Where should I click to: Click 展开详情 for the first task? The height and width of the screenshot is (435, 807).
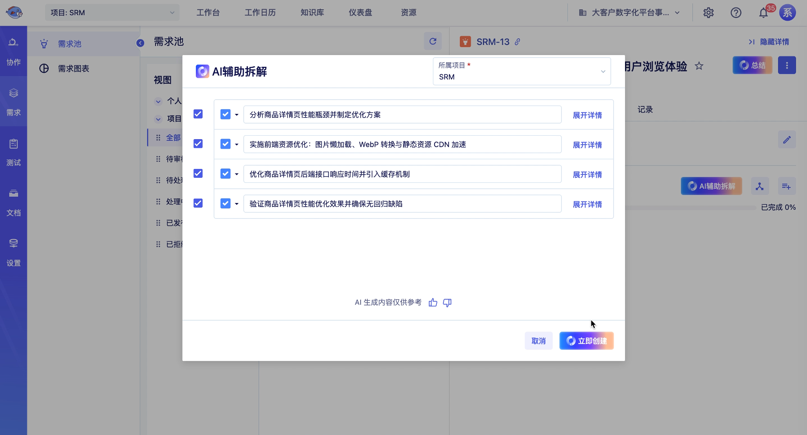pos(587,115)
